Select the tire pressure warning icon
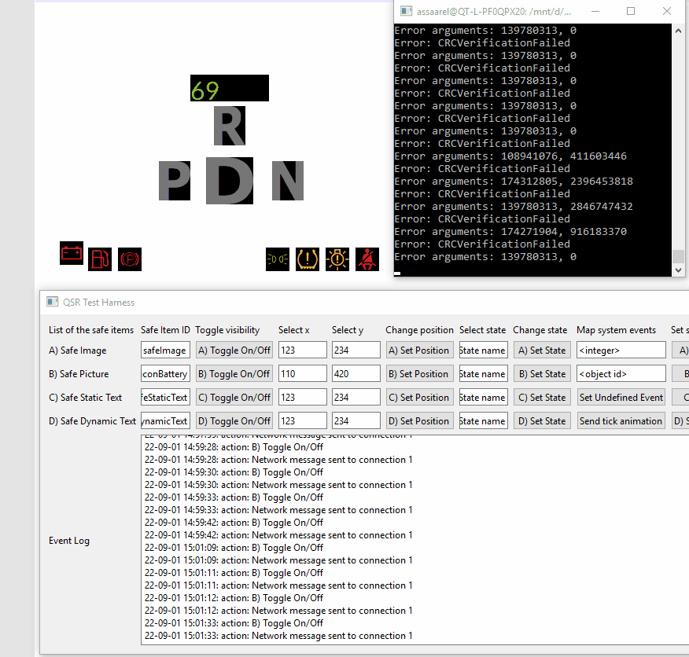 tap(307, 259)
